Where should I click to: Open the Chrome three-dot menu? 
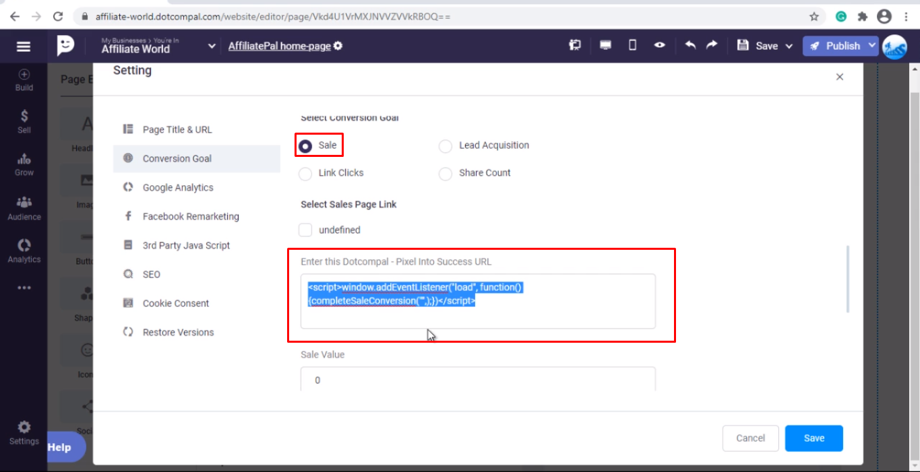coord(907,17)
